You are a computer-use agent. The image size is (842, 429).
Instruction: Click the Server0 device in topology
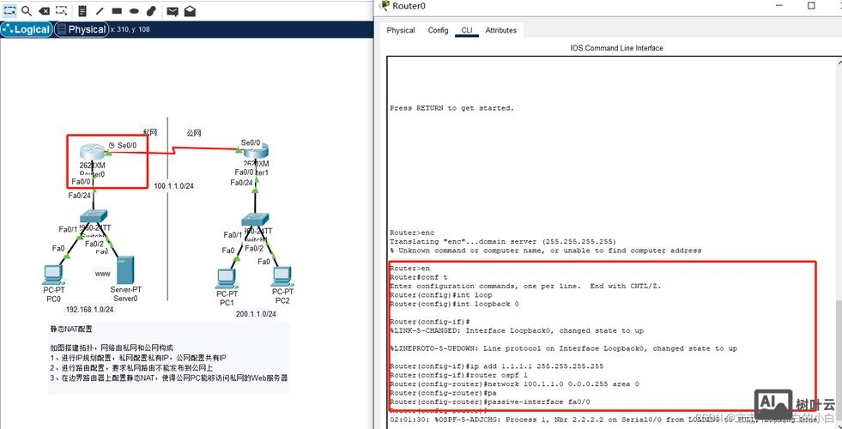[x=125, y=272]
